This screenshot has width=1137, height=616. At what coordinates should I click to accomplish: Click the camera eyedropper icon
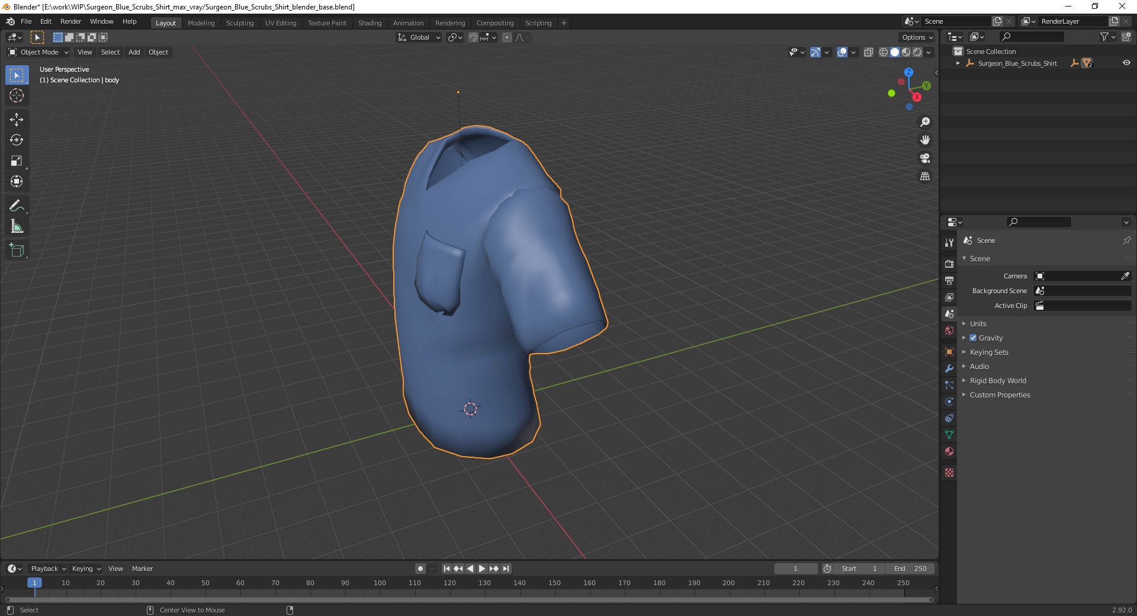click(1125, 276)
